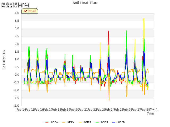
Task: Click the 1.0 y-axis tick label
Action: click(17, 59)
